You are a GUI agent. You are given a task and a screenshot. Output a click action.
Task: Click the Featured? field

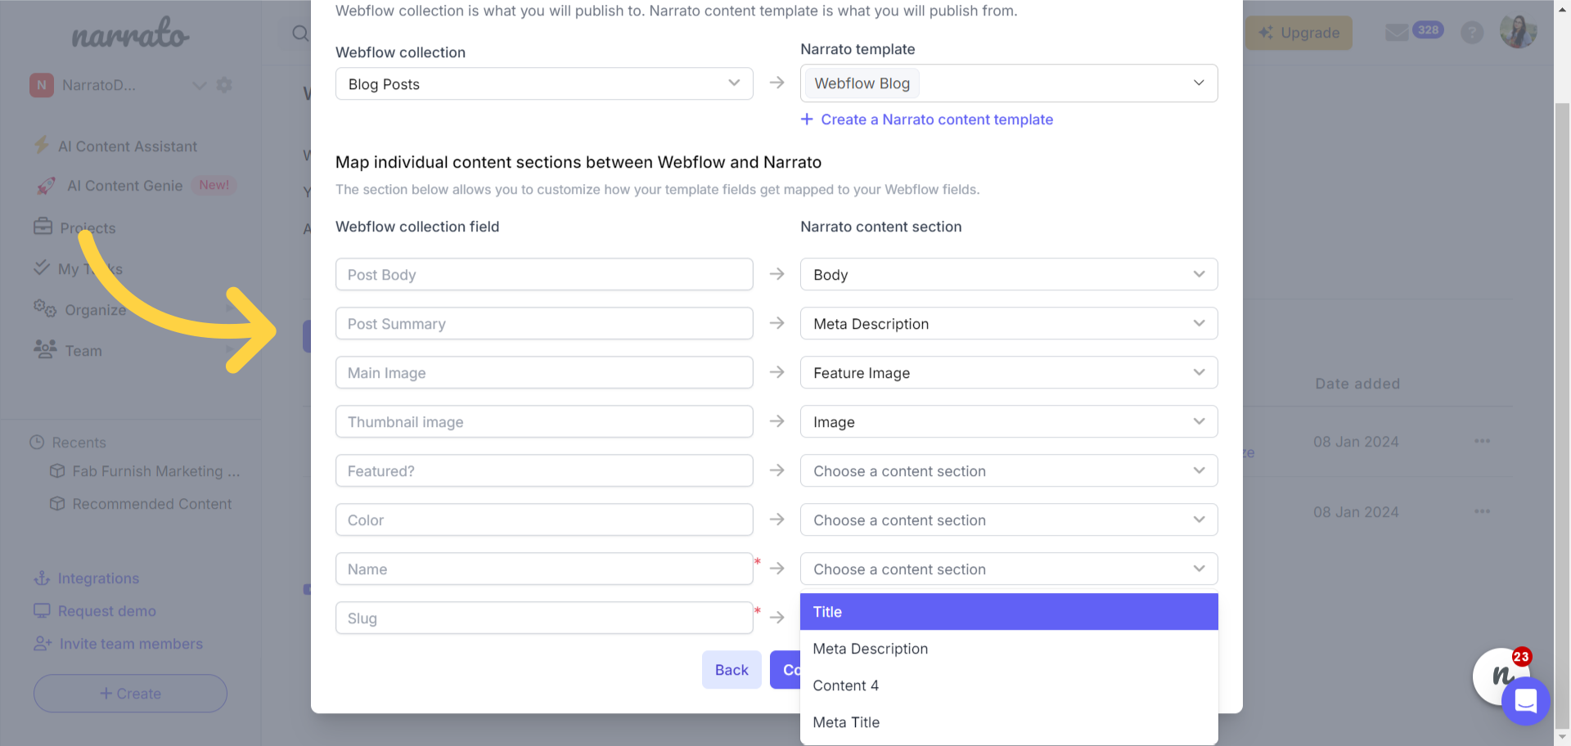(x=544, y=471)
